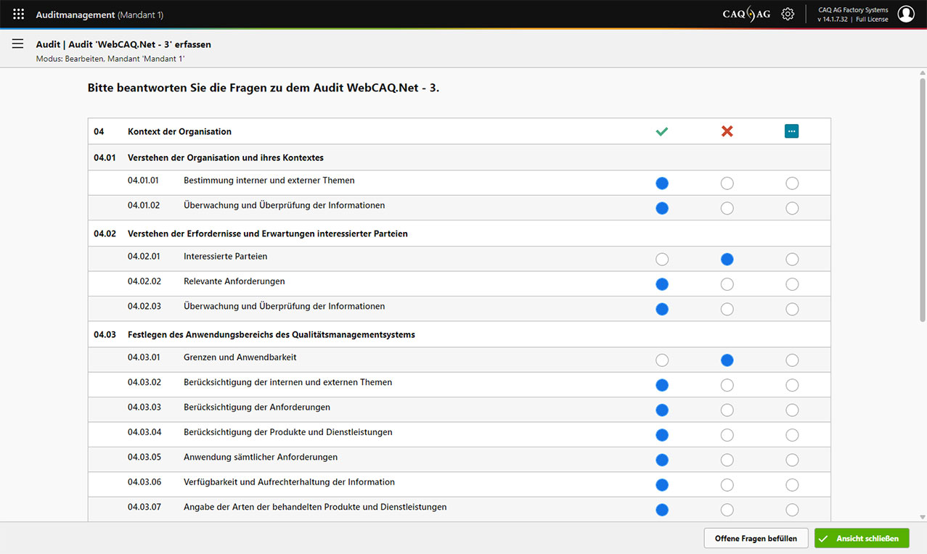The image size is (927, 554).
Task: Click the text Berücksichtigung der Anforderungen
Action: pyautogui.click(x=257, y=407)
